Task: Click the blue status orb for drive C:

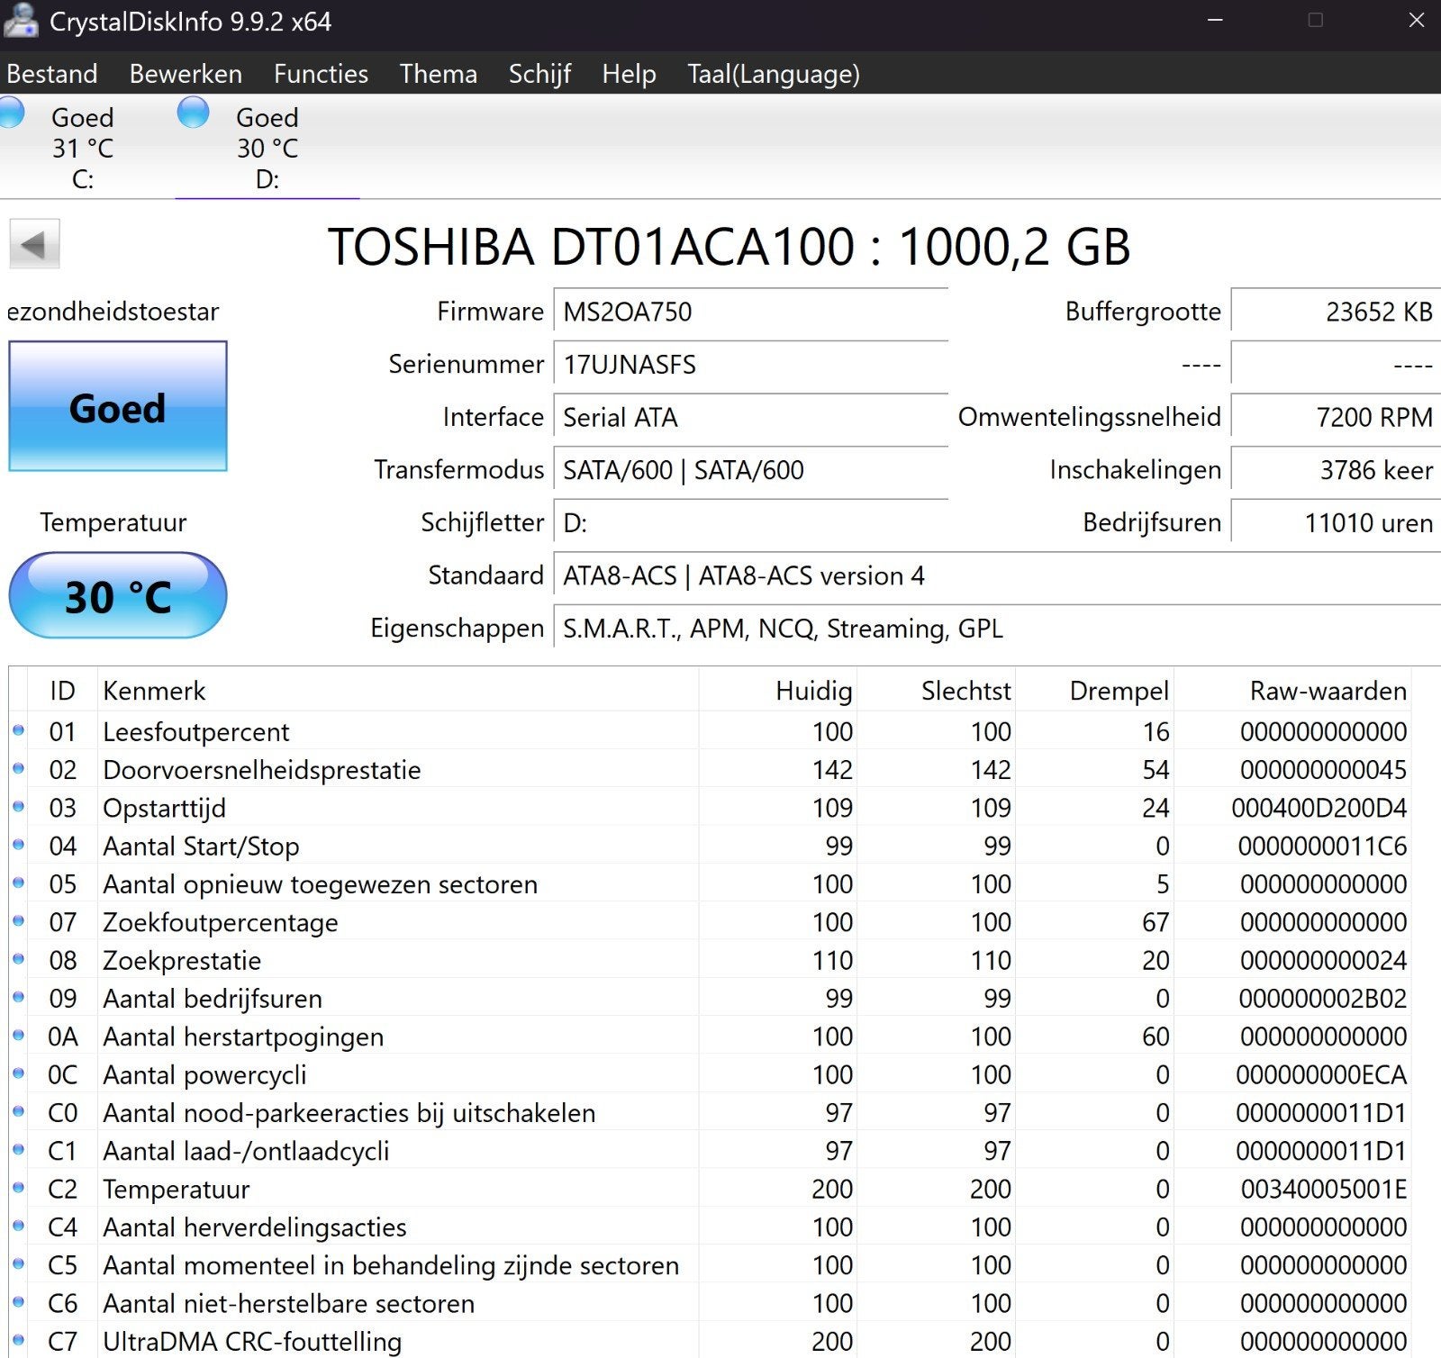Action: pyautogui.click(x=11, y=113)
